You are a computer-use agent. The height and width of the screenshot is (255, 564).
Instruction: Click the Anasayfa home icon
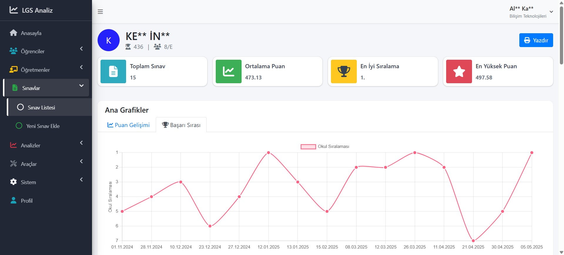tap(13, 33)
